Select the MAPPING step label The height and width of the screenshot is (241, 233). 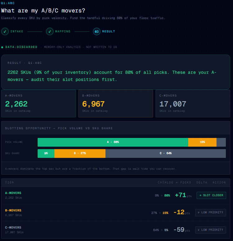click(63, 31)
